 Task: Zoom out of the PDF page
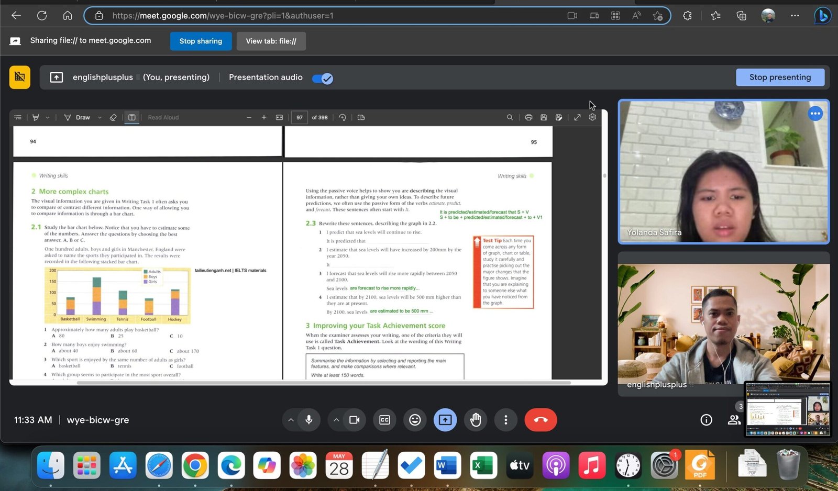(249, 117)
